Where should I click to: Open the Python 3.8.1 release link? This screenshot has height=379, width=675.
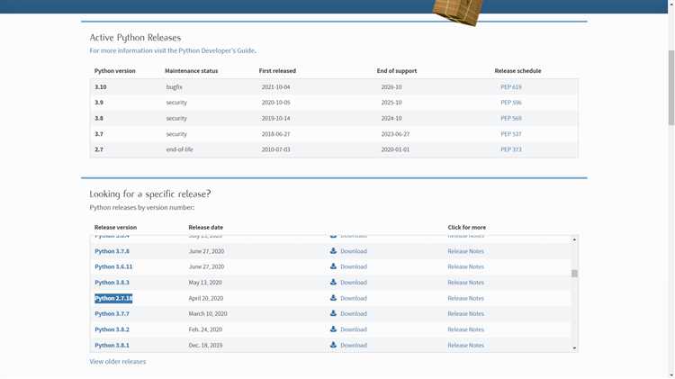click(x=112, y=345)
